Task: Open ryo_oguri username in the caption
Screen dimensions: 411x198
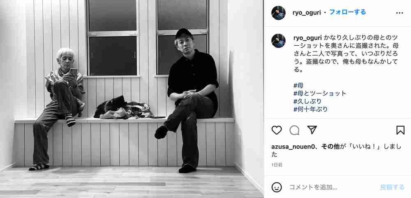Action: click(x=307, y=37)
